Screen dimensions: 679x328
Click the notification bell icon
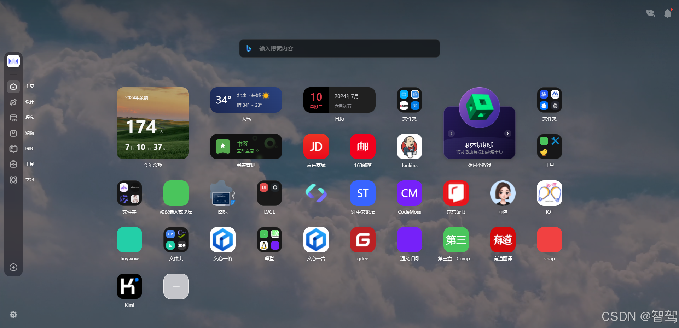coord(668,13)
